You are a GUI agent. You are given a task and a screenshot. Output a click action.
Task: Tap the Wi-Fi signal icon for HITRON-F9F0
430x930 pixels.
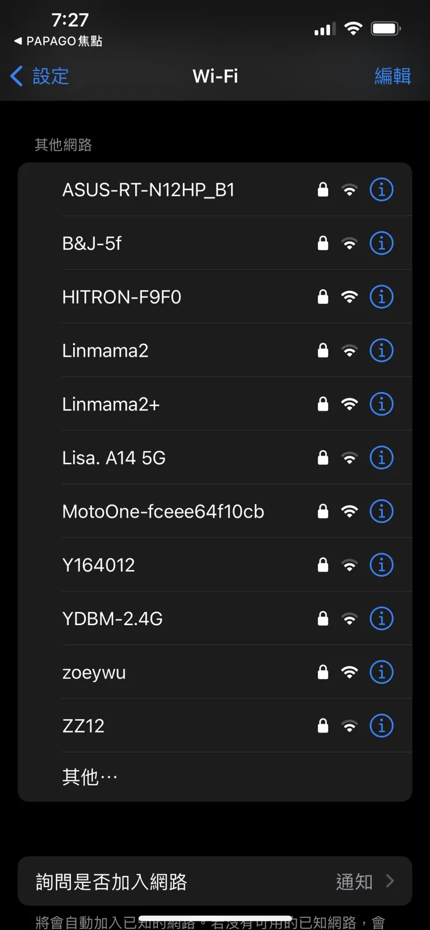point(349,297)
